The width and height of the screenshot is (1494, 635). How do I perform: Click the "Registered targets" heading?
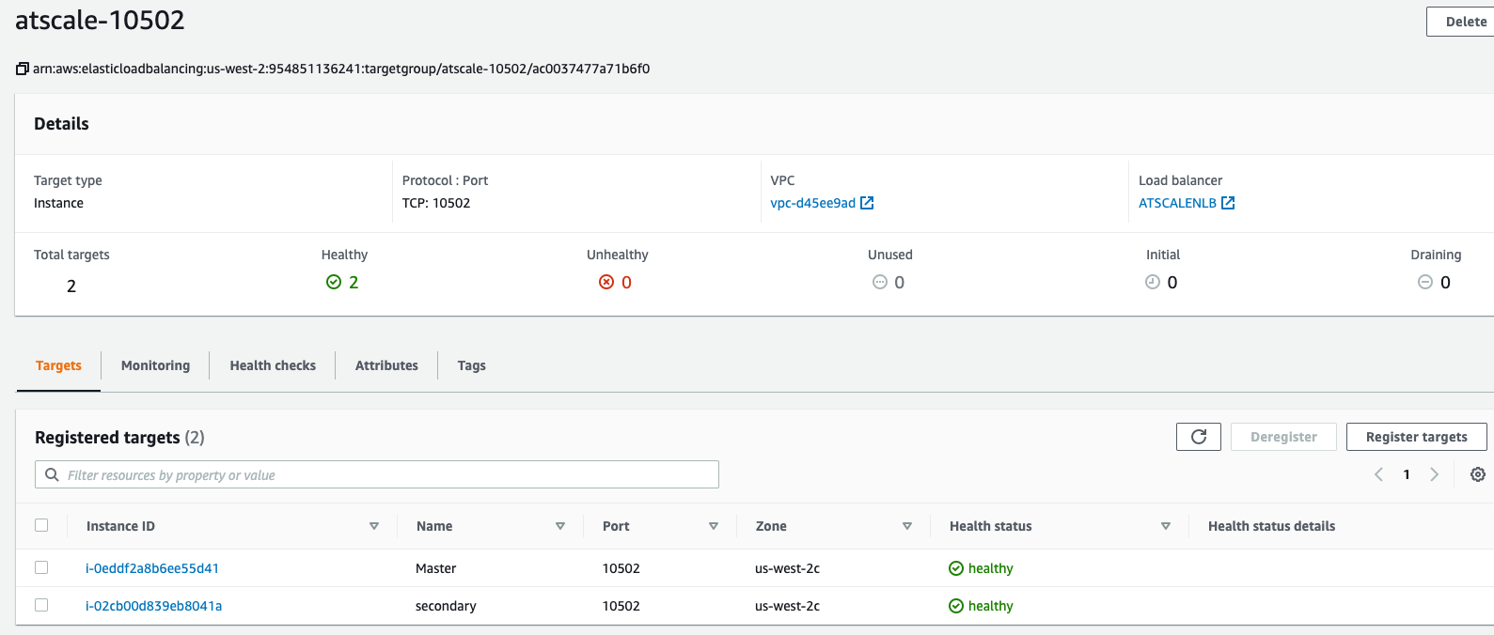107,438
